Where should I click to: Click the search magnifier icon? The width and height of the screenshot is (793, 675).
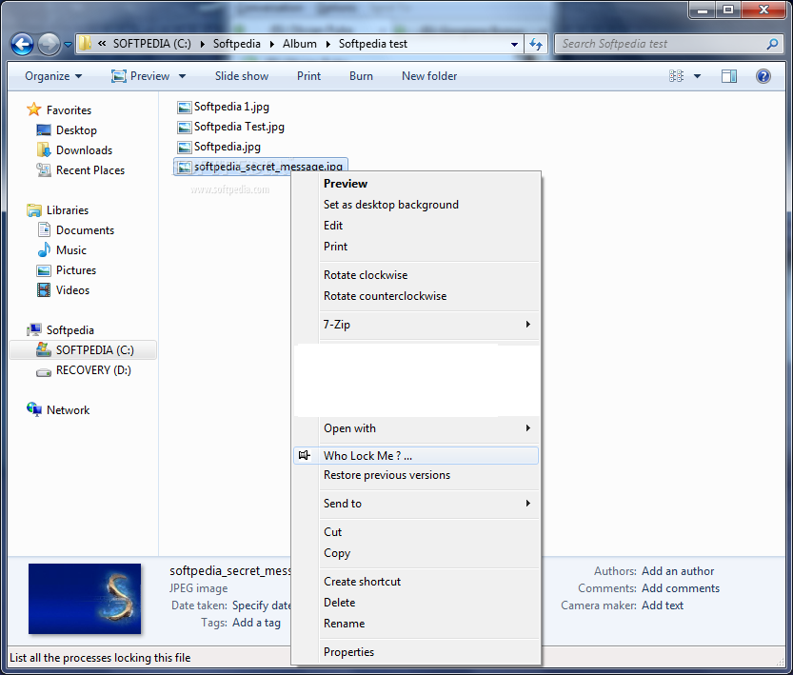(772, 45)
